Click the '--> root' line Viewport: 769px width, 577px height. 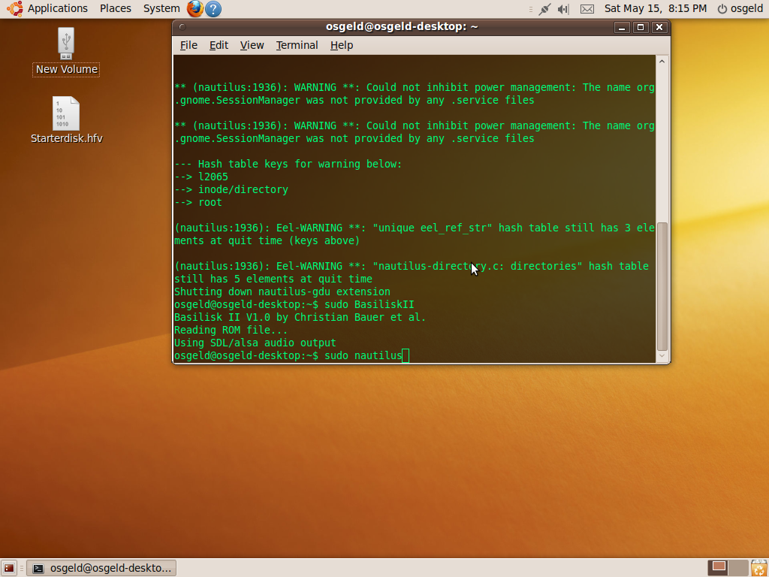click(x=198, y=203)
